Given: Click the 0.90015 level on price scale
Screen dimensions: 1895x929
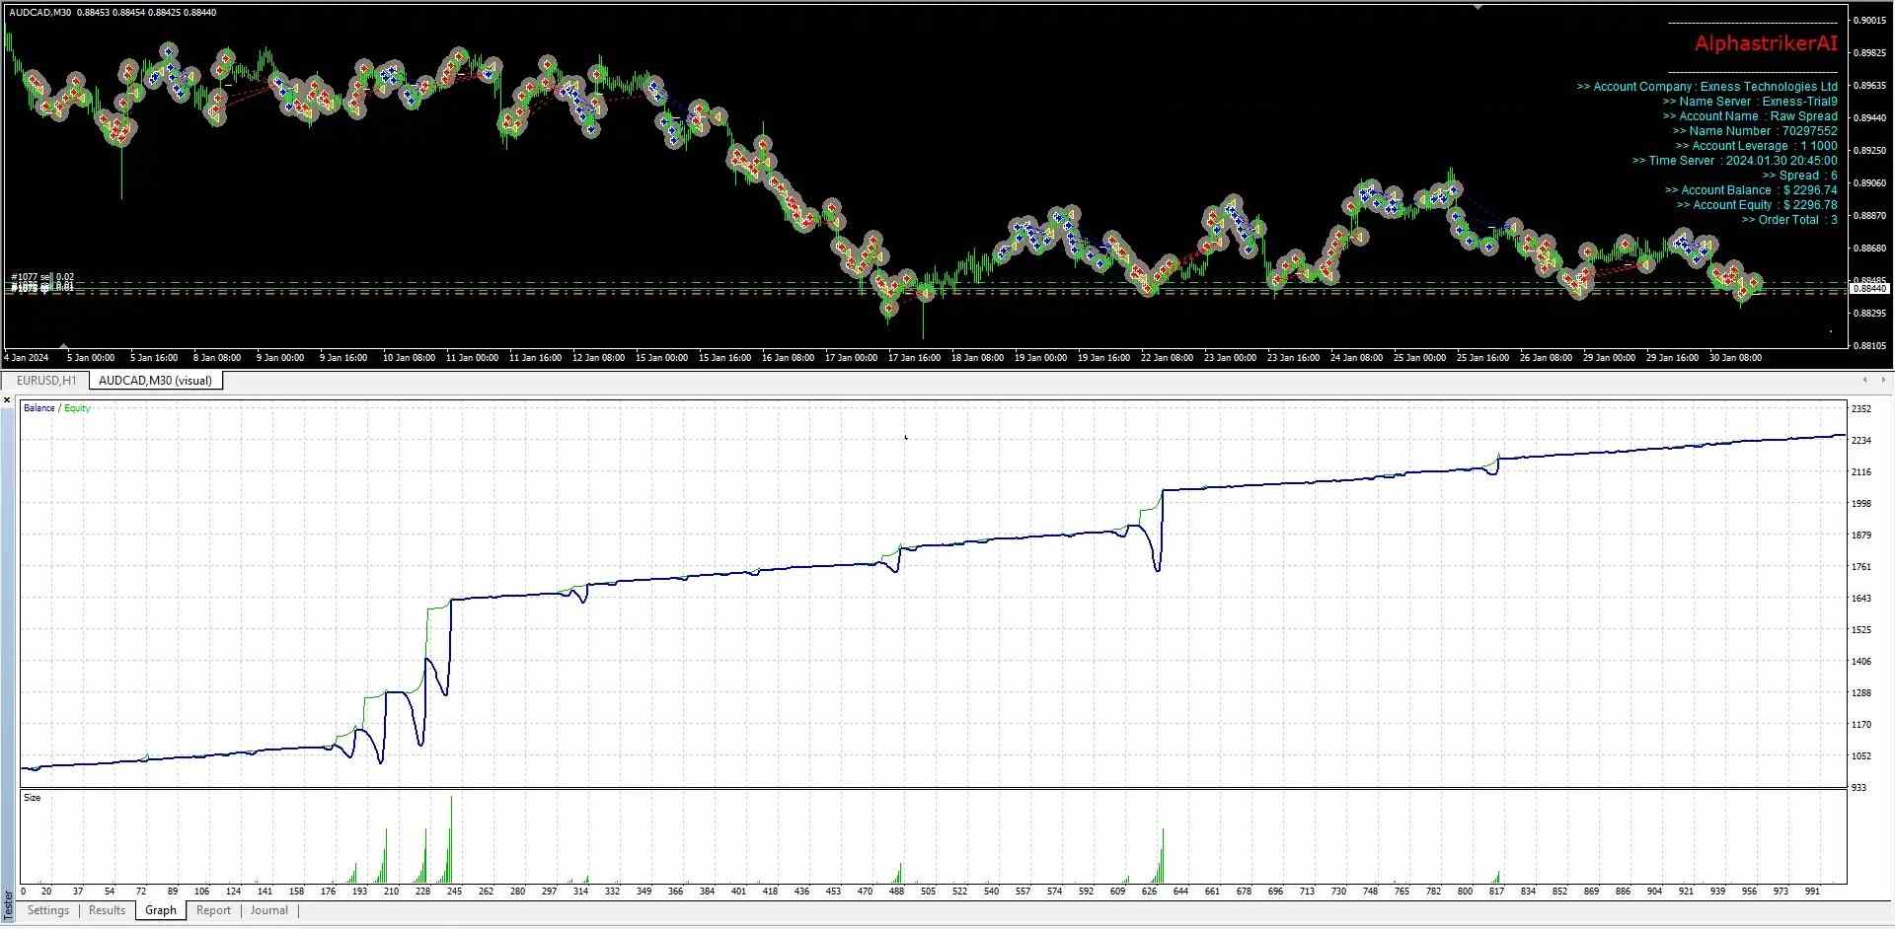Looking at the screenshot, I should [1869, 21].
